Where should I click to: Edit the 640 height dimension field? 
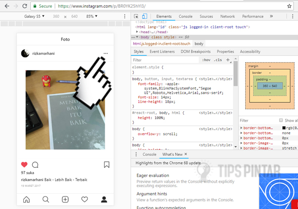[x=74, y=16]
